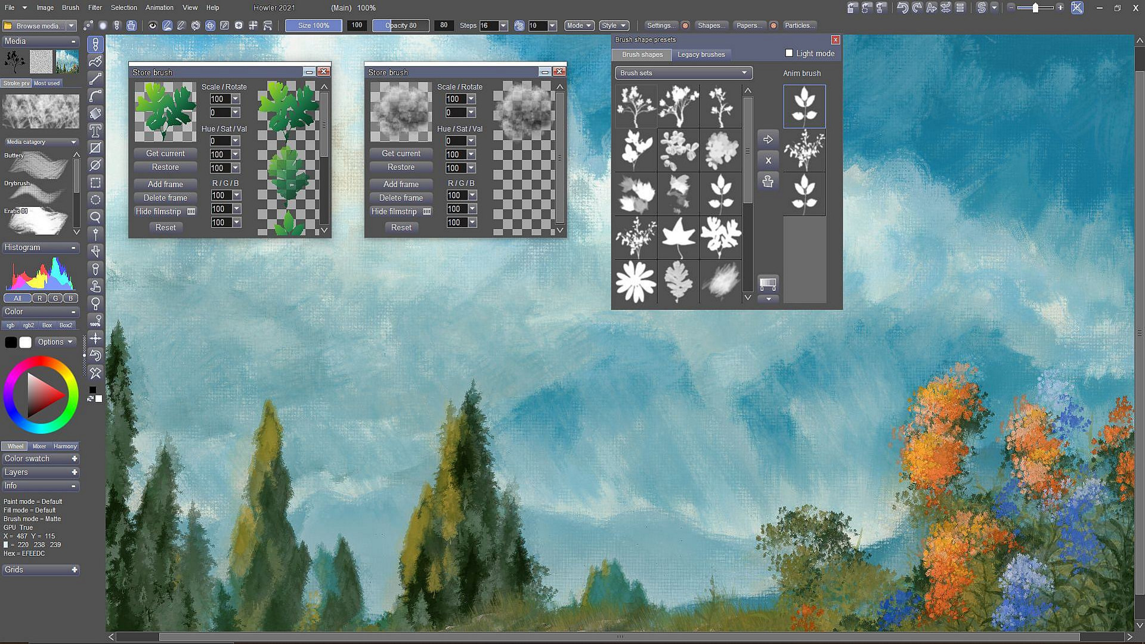The image size is (1145, 644).
Task: Enable Light mode in Brush shape presets
Action: tap(790, 53)
